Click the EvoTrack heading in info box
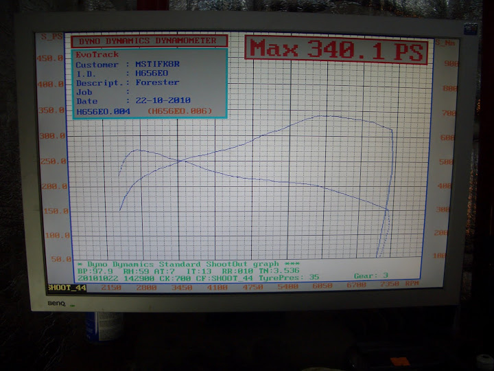Image resolution: width=494 pixels, height=371 pixels. 97,54
